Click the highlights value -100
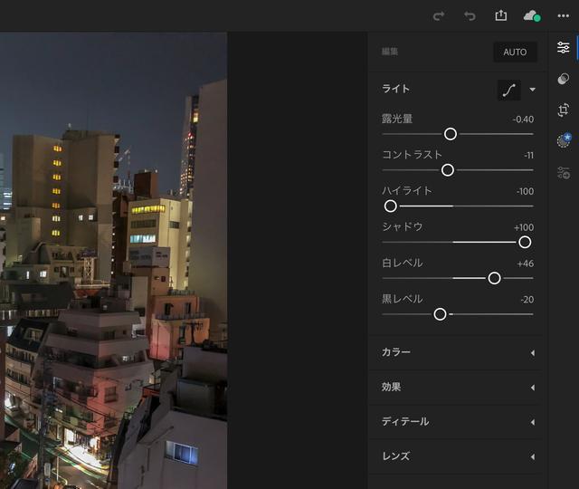 tap(525, 191)
